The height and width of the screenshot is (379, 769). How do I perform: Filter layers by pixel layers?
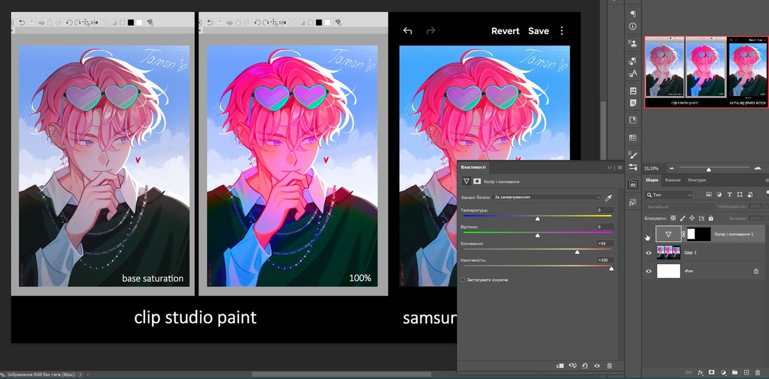click(709, 194)
